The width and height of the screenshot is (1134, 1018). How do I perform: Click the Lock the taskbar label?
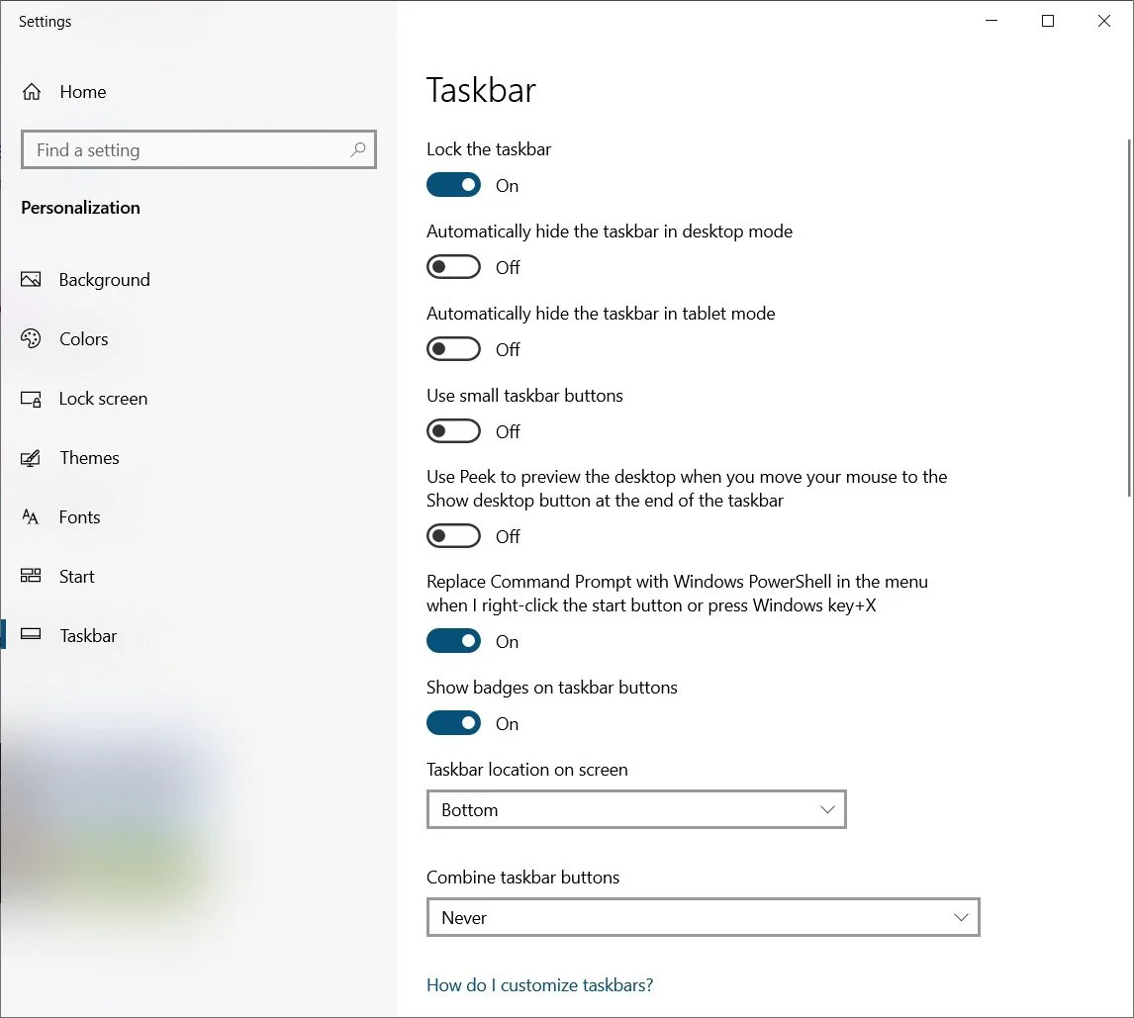tap(488, 149)
